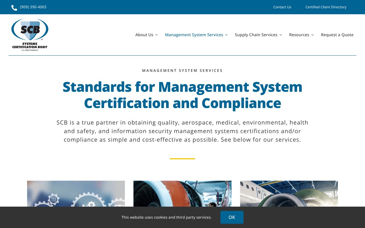This screenshot has height=228, width=365.
Task: Open the Resources dropdown arrow
Action: 313,34
